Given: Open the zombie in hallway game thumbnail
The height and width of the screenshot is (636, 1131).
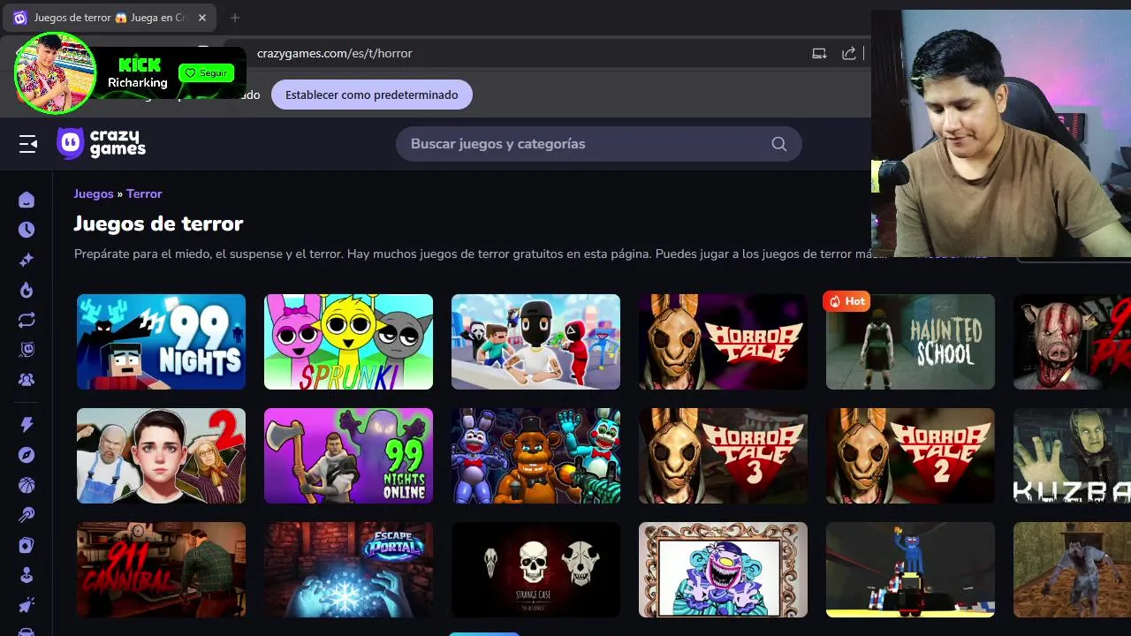Looking at the screenshot, I should (x=1072, y=570).
